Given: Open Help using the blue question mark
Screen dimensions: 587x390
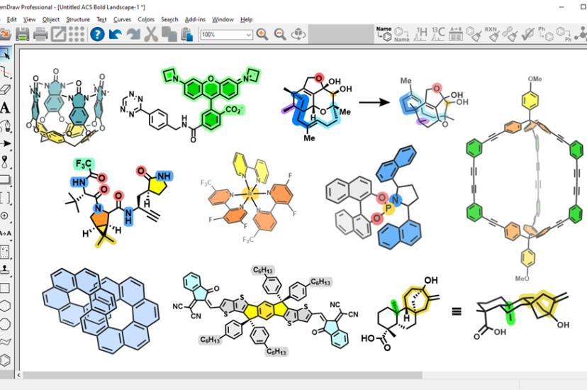Looking at the screenshot, I should (97, 35).
